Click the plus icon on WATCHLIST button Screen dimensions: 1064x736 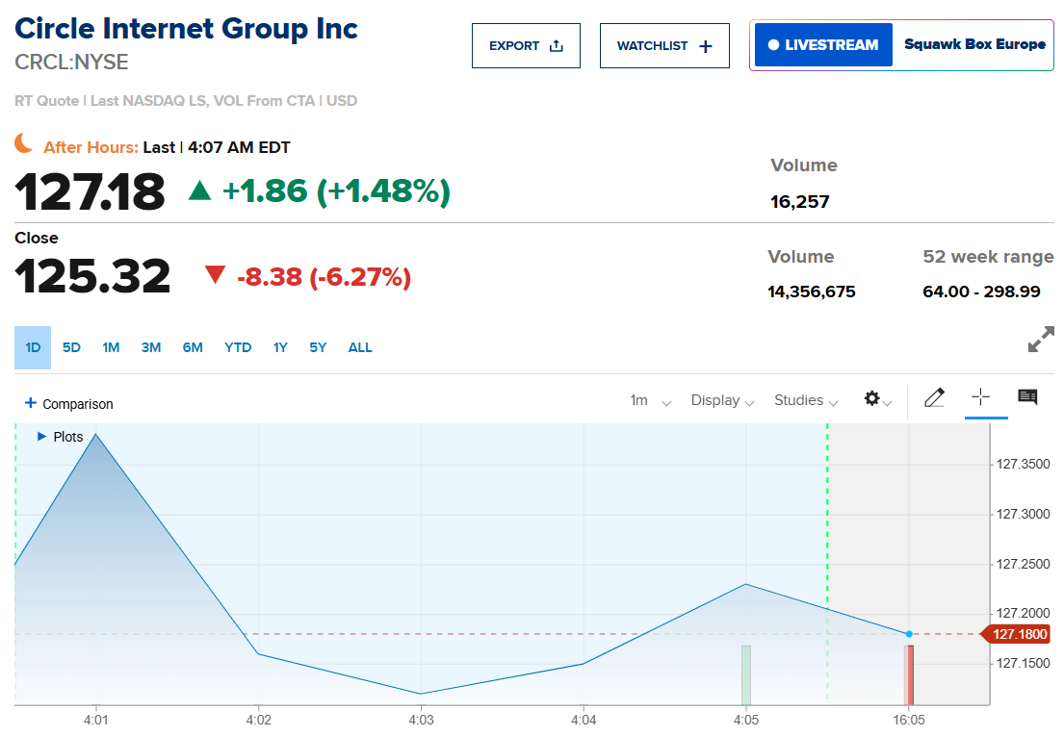click(706, 46)
